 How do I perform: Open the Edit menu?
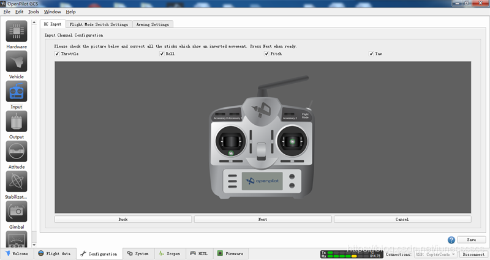(x=20, y=12)
